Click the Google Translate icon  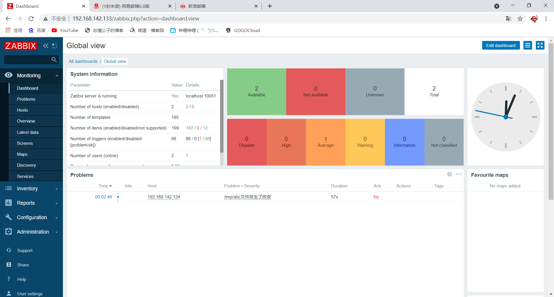(x=508, y=19)
